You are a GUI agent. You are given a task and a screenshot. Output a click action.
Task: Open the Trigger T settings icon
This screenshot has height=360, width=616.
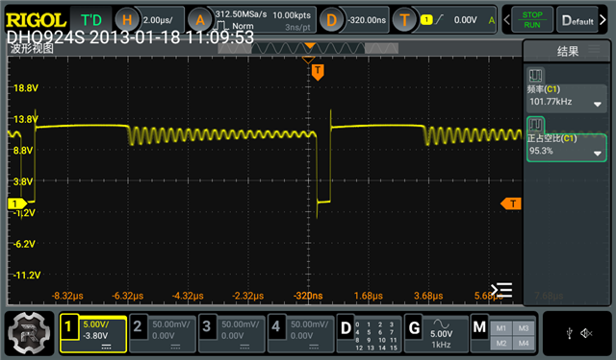[x=404, y=20]
